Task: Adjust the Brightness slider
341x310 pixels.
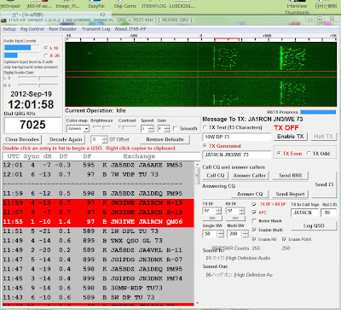Action: pyautogui.click(x=102, y=128)
